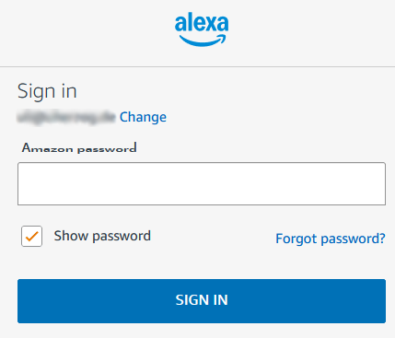This screenshot has width=395, height=338.
Task: Click the Change link beside the email
Action: pyautogui.click(x=143, y=117)
